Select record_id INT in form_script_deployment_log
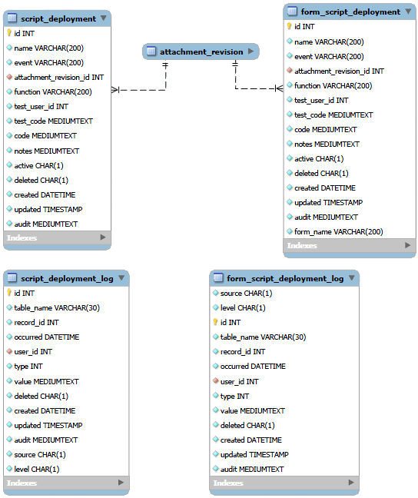Viewport: 418px width, 498px height. [x=243, y=351]
